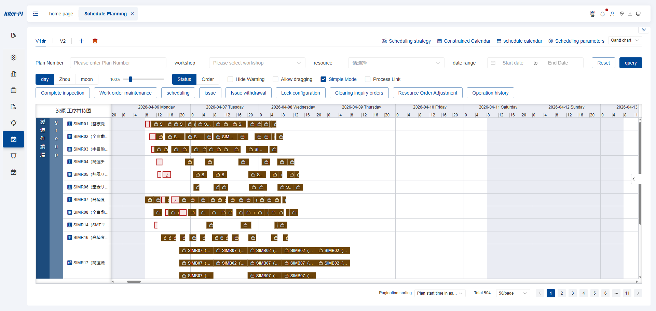
Task: Select the Schedule Planning tab
Action: [x=105, y=14]
